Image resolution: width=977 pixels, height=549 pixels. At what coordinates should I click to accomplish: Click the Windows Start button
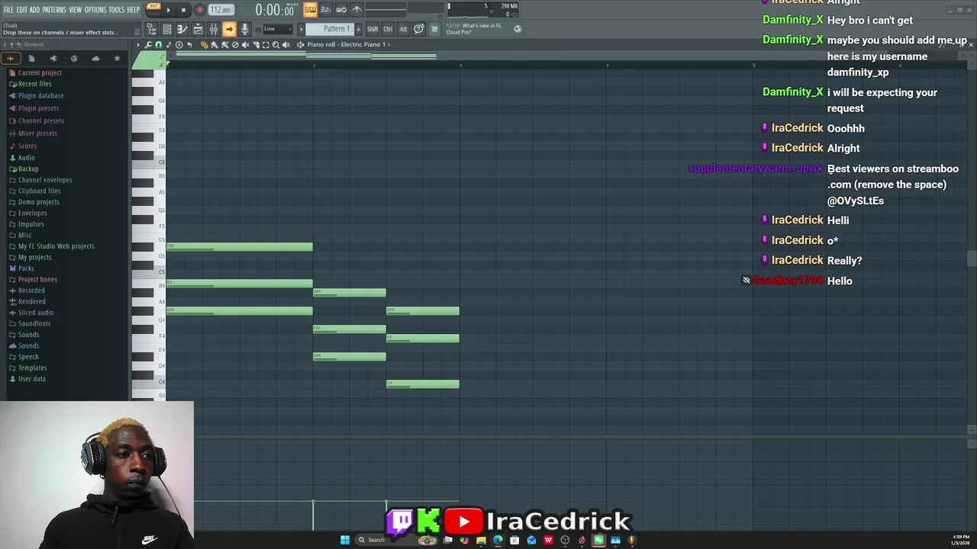click(x=345, y=540)
